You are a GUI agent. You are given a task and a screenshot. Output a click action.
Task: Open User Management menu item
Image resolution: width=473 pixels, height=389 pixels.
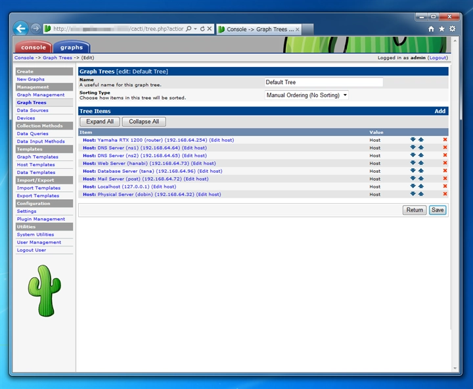tap(39, 242)
